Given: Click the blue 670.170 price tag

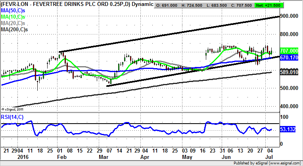Looking at the screenshot, I should (x=289, y=58).
